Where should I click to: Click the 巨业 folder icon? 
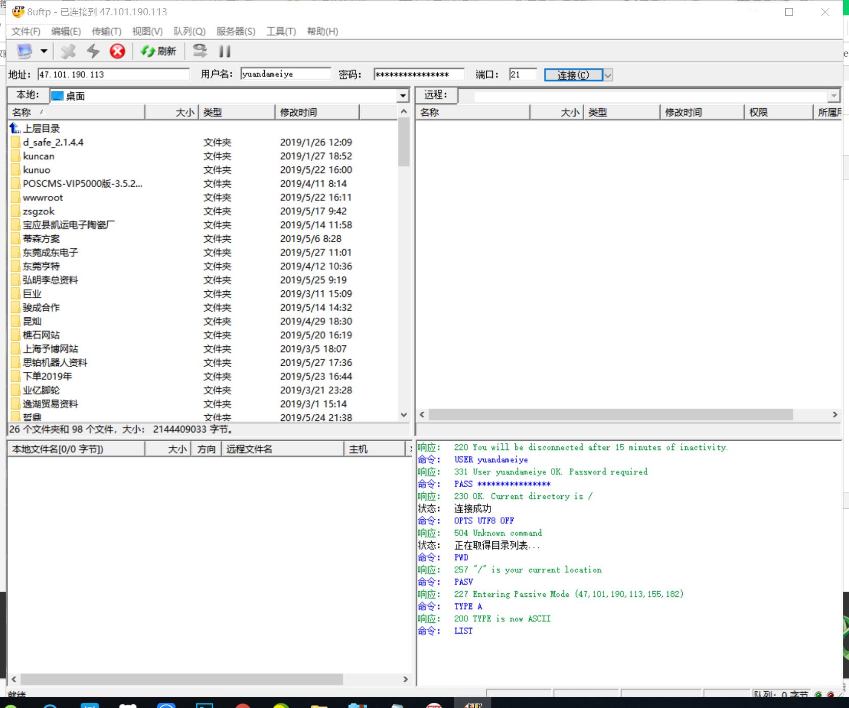point(15,294)
